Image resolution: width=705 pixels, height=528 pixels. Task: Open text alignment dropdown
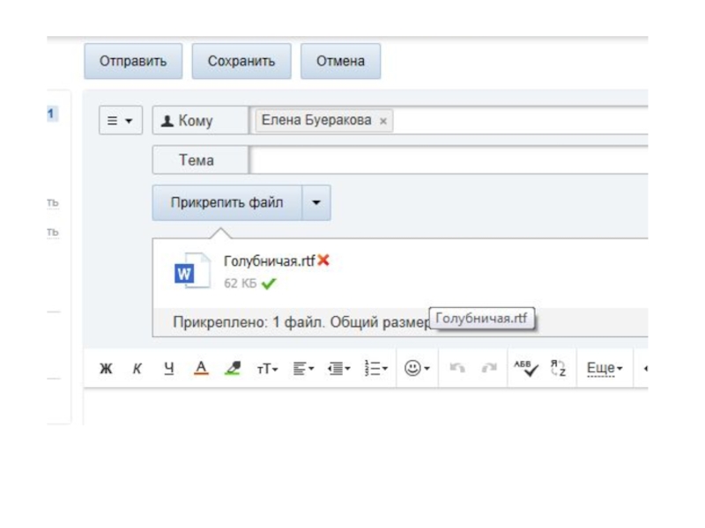[x=303, y=369]
